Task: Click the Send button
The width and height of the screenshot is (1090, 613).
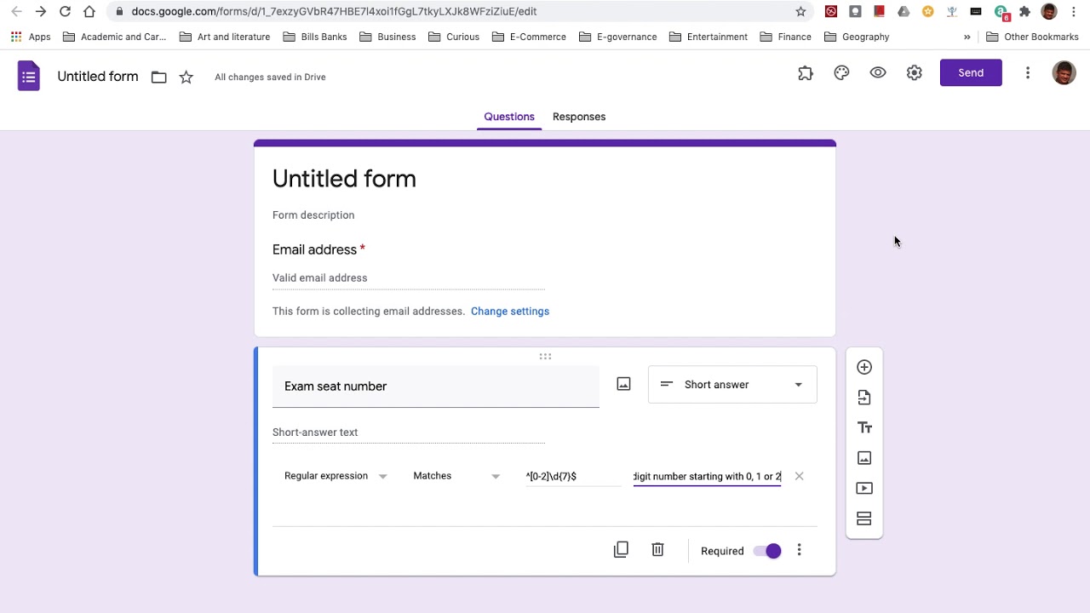Action: point(971,73)
